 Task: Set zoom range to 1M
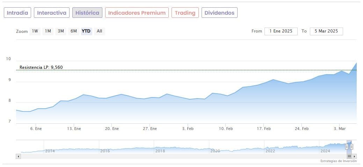click(48, 31)
